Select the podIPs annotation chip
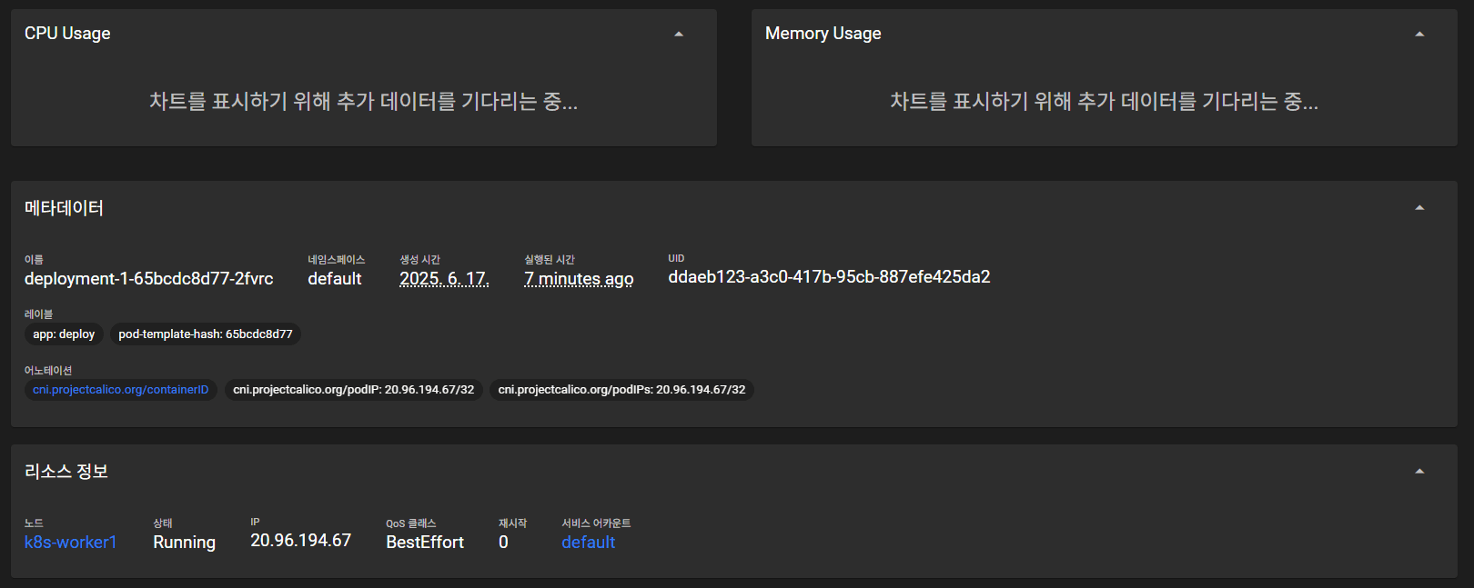This screenshot has height=588, width=1474. pyautogui.click(x=621, y=390)
